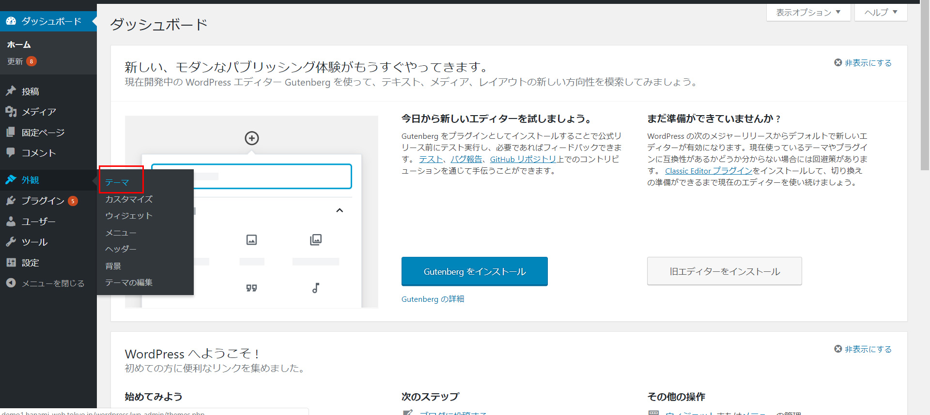The width and height of the screenshot is (930, 415).
Task: Open the プラグイン menu
Action: tap(43, 201)
